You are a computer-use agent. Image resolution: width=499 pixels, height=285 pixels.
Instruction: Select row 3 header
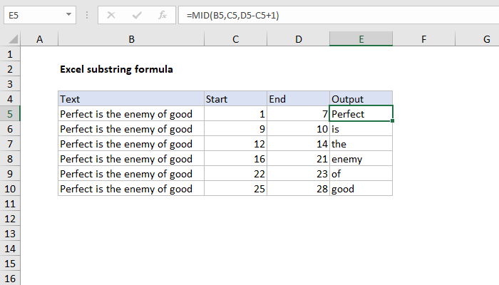point(10,84)
